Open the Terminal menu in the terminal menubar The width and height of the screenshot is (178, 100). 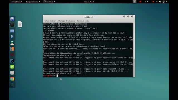[80, 21]
